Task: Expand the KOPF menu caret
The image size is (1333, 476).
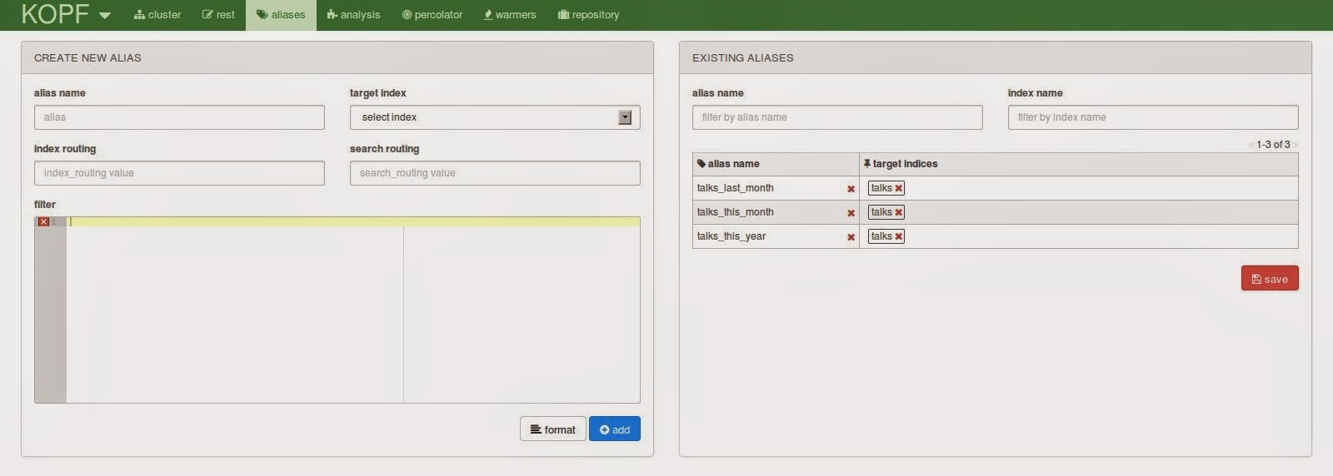Action: 105,16
